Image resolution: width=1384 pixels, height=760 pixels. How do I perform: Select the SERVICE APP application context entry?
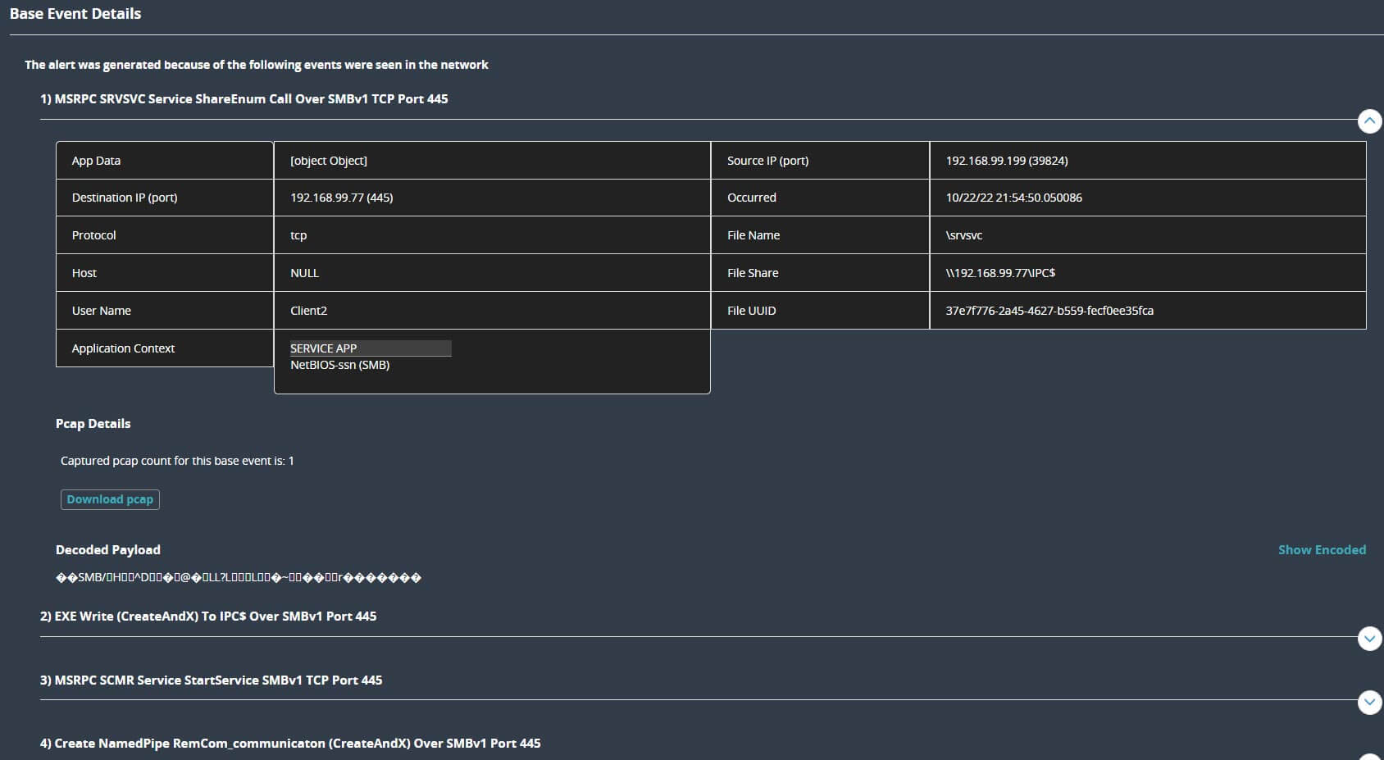(371, 348)
